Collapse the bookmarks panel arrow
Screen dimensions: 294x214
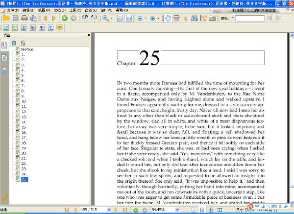pos(88,35)
